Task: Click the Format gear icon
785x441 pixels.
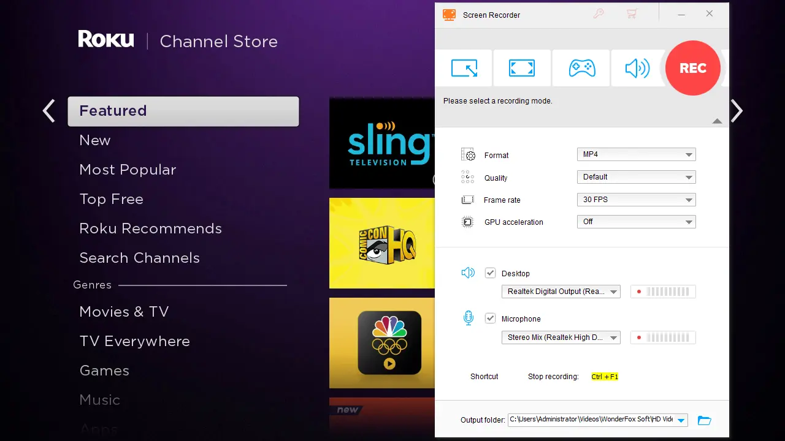Action: 468,154
